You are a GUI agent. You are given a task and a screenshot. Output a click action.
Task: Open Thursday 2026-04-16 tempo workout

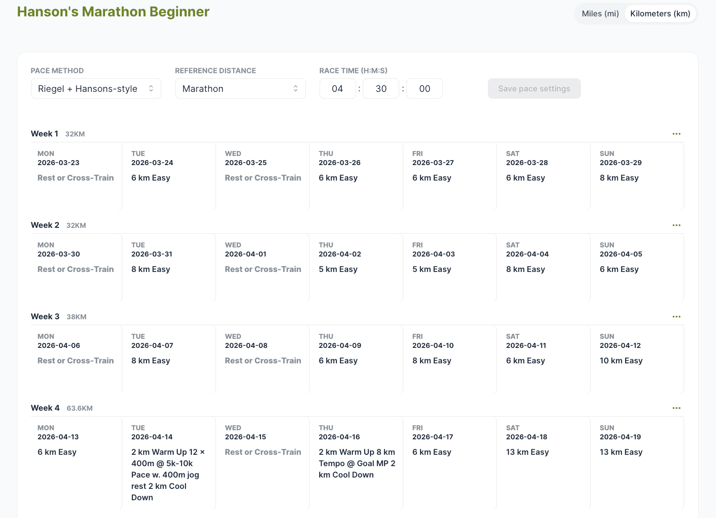(x=357, y=463)
